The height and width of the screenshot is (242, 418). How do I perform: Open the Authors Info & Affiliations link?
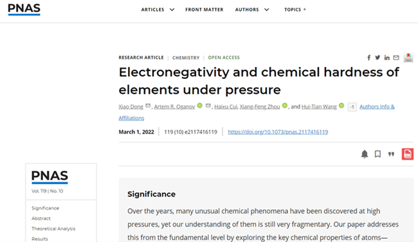click(257, 112)
